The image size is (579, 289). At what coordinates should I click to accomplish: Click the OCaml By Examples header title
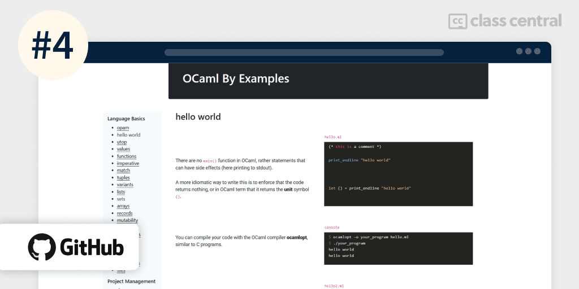tap(236, 79)
